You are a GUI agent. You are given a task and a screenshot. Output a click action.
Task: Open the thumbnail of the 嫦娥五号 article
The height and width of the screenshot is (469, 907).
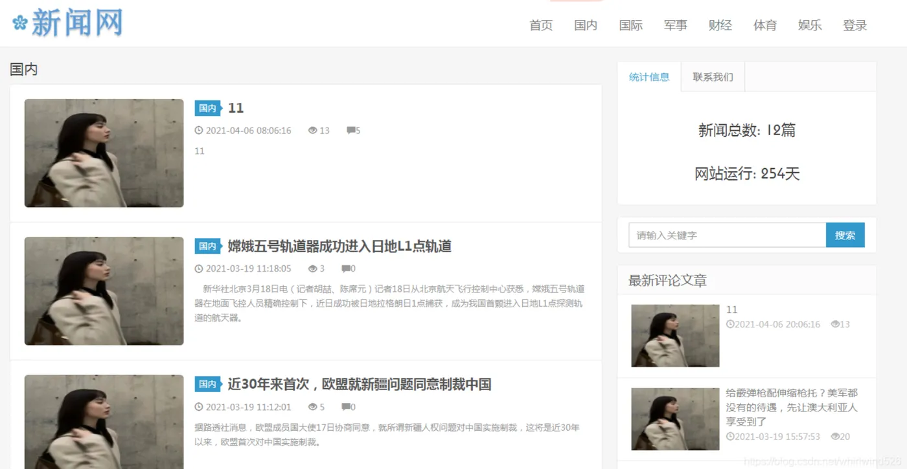coord(104,291)
